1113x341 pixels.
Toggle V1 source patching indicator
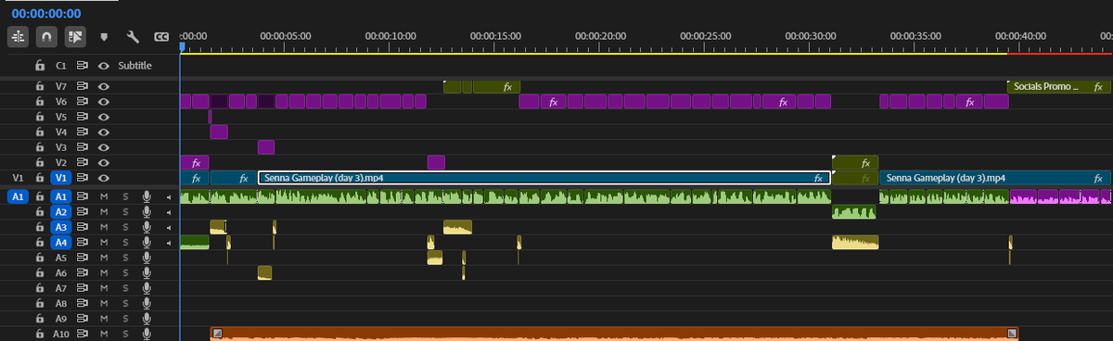click(x=18, y=177)
